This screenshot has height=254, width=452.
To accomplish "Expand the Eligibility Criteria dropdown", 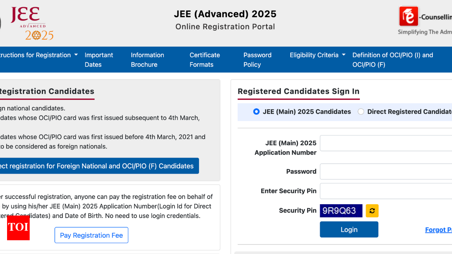I will click(317, 55).
